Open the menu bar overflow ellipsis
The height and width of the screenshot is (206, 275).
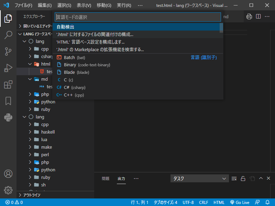(x=140, y=5)
